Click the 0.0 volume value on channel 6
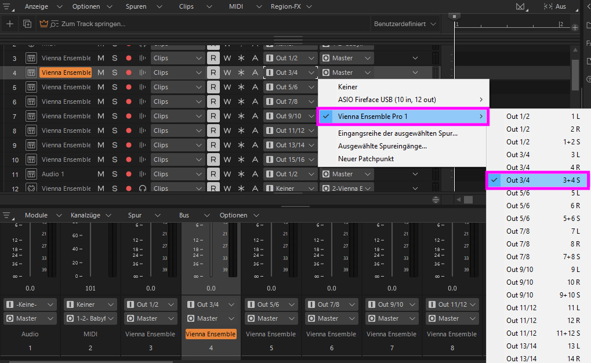Image resolution: width=591 pixels, height=363 pixels. tap(332, 288)
